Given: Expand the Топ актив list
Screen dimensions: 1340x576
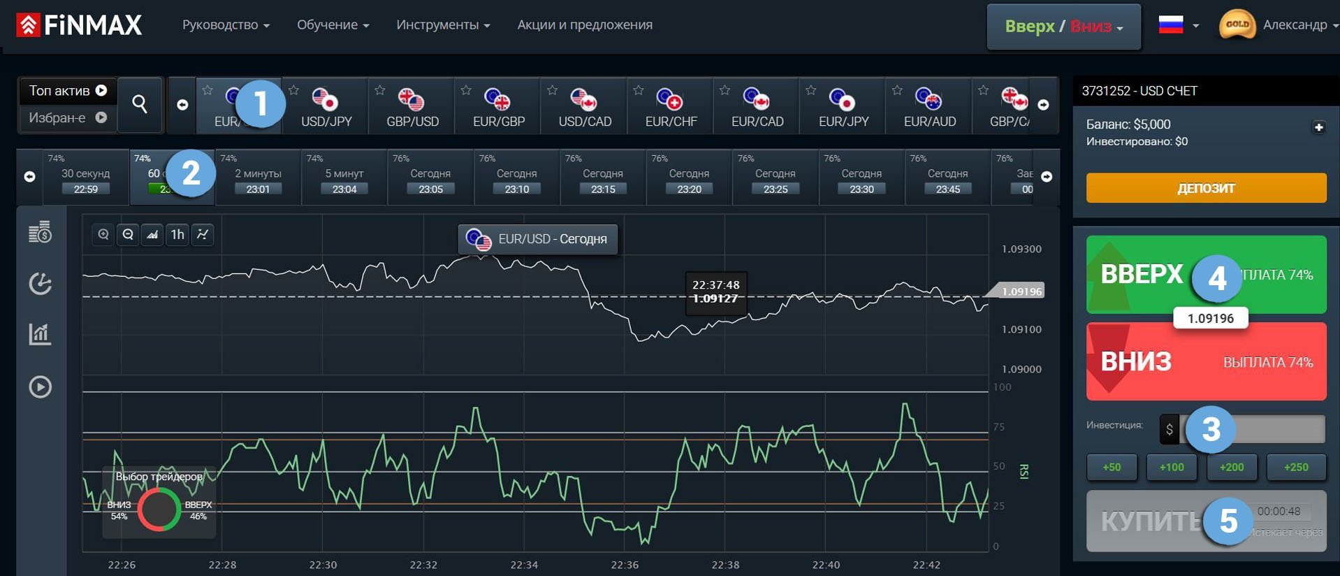Looking at the screenshot, I should [68, 91].
